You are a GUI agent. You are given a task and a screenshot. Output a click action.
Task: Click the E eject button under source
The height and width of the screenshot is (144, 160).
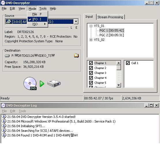click(x=76, y=28)
